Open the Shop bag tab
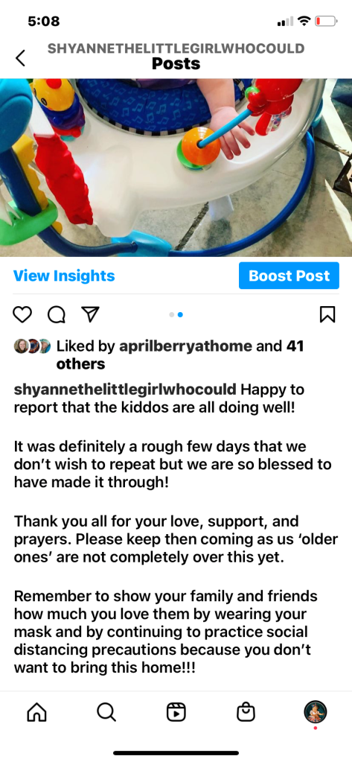352x762 pixels. coord(246,712)
